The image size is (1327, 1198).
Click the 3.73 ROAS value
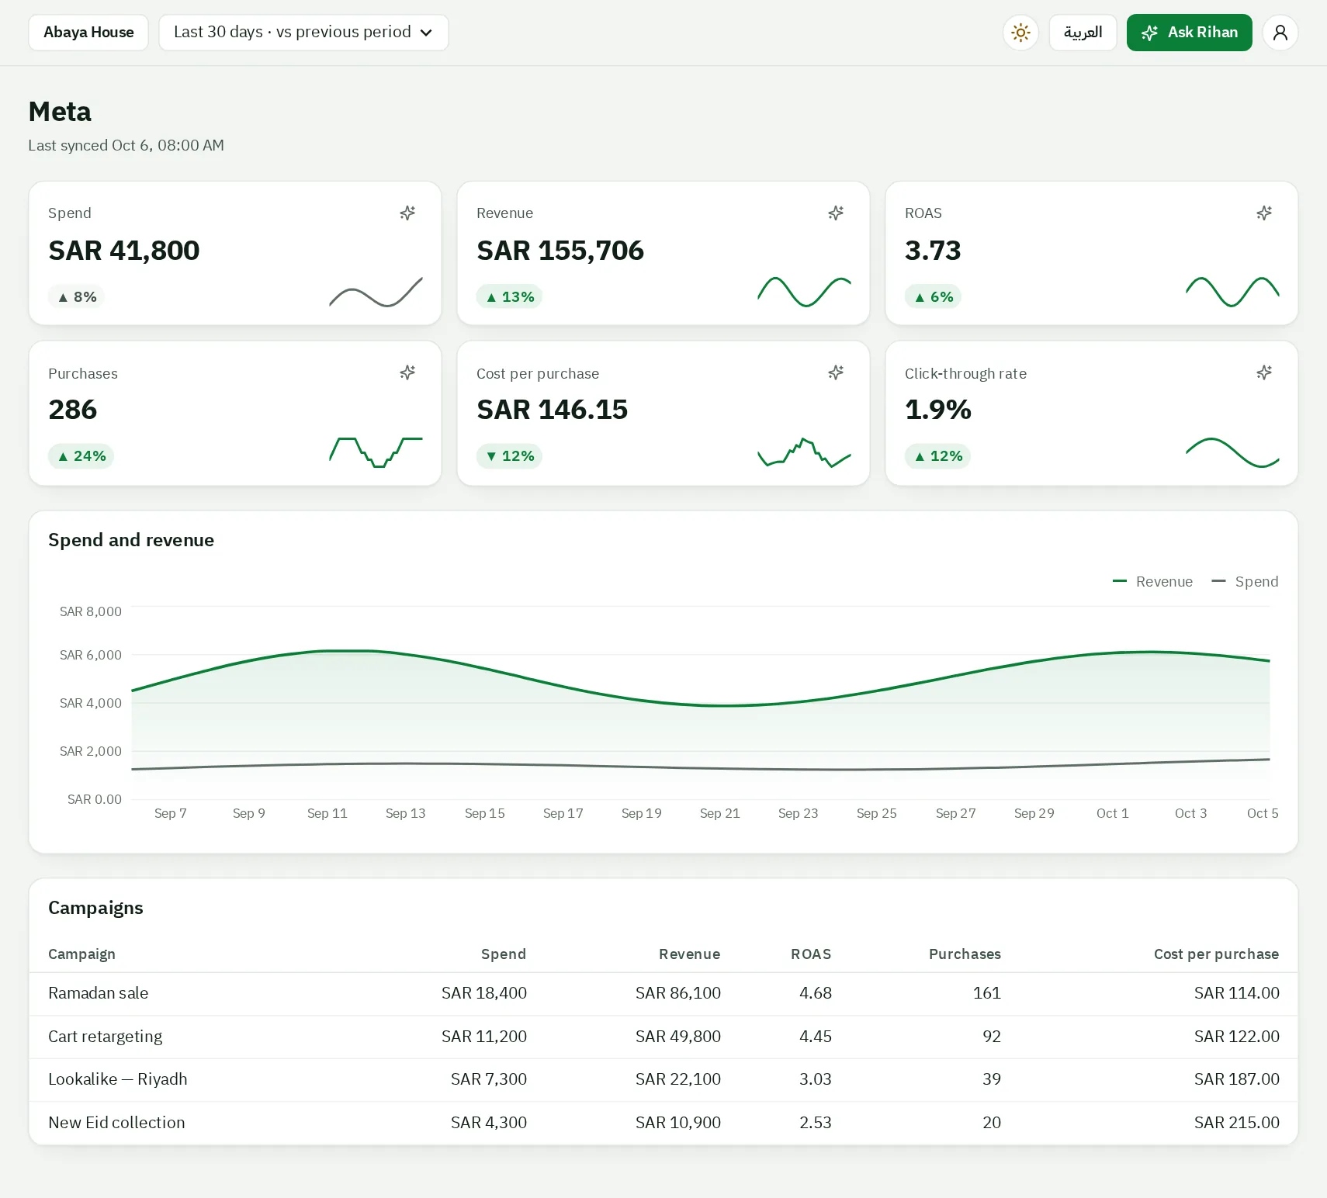tap(933, 251)
